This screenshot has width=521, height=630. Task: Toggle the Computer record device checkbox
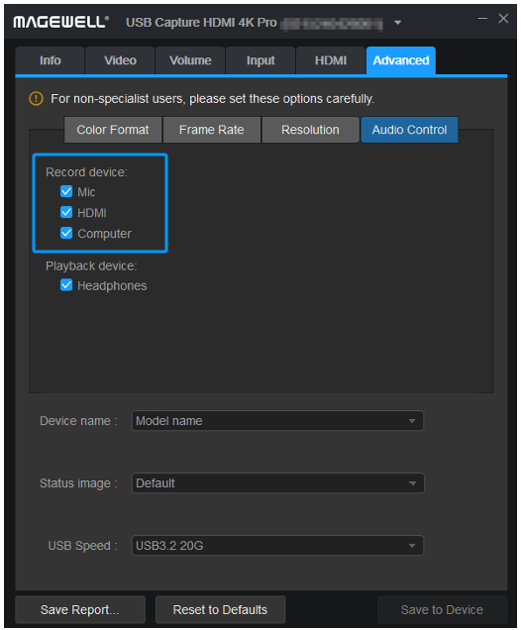66,233
